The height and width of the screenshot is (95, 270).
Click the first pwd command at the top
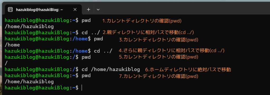86,20
